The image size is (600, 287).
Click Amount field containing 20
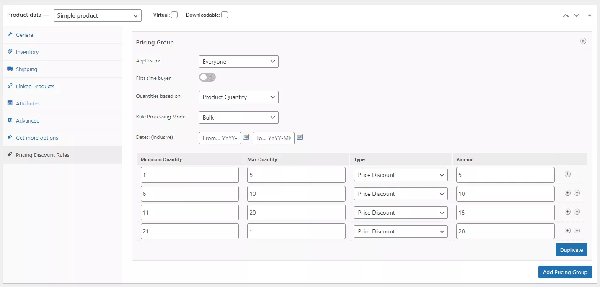coord(506,231)
